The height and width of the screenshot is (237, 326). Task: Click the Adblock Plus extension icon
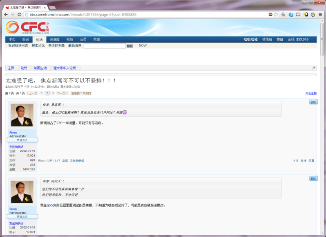pyautogui.click(x=270, y=15)
